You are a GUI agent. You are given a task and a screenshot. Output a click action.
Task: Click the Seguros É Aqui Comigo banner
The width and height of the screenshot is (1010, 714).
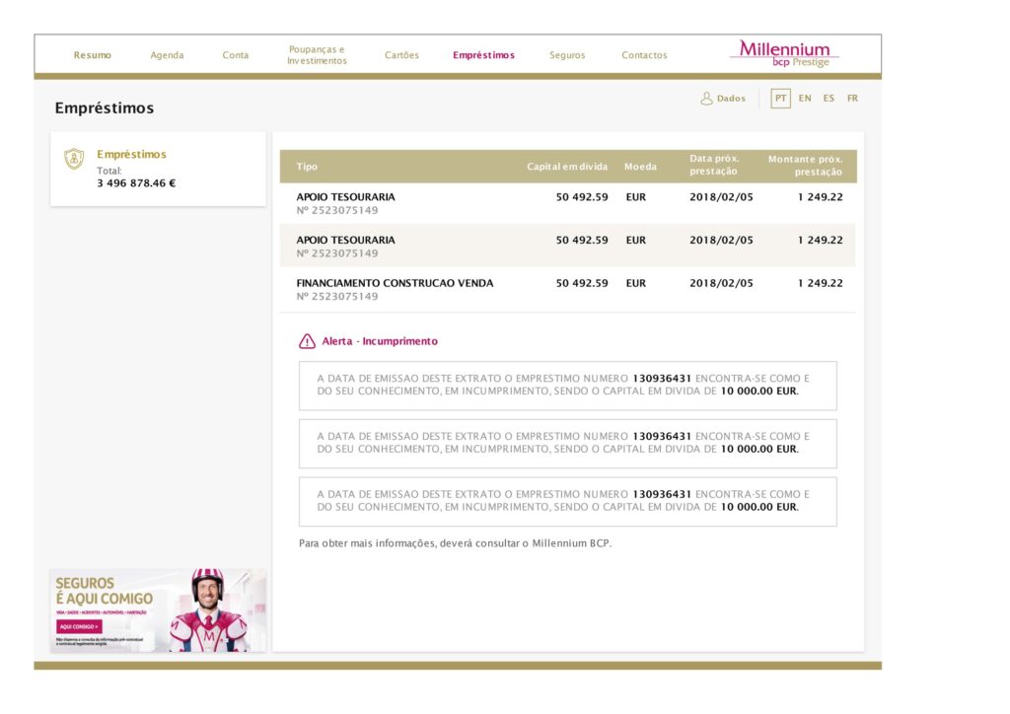[x=158, y=609]
